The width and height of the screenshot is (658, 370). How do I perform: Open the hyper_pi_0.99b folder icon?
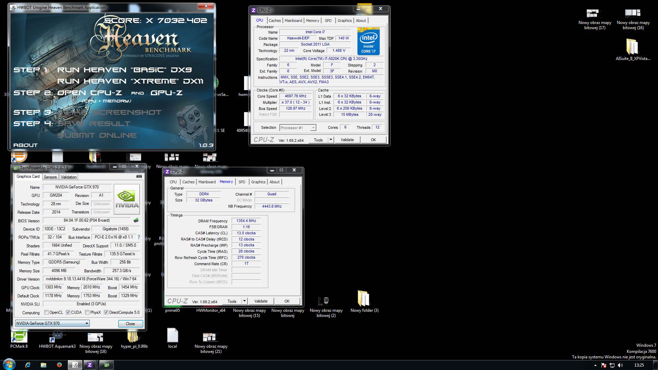tap(134, 340)
